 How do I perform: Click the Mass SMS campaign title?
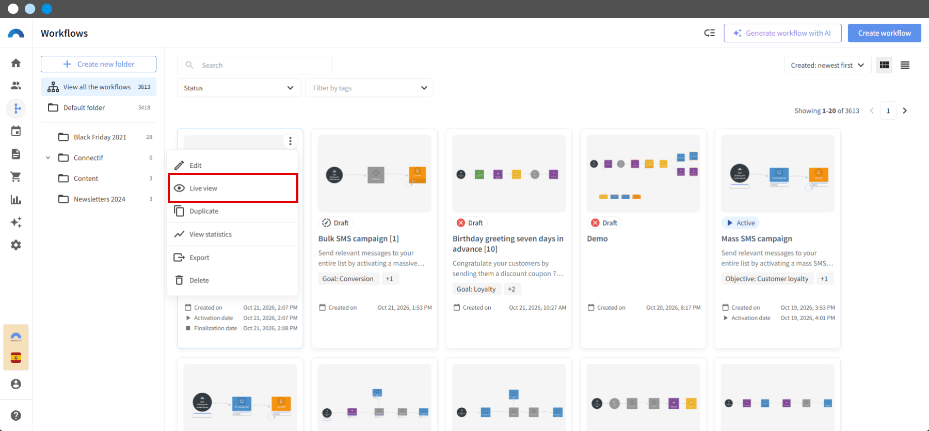coord(757,238)
